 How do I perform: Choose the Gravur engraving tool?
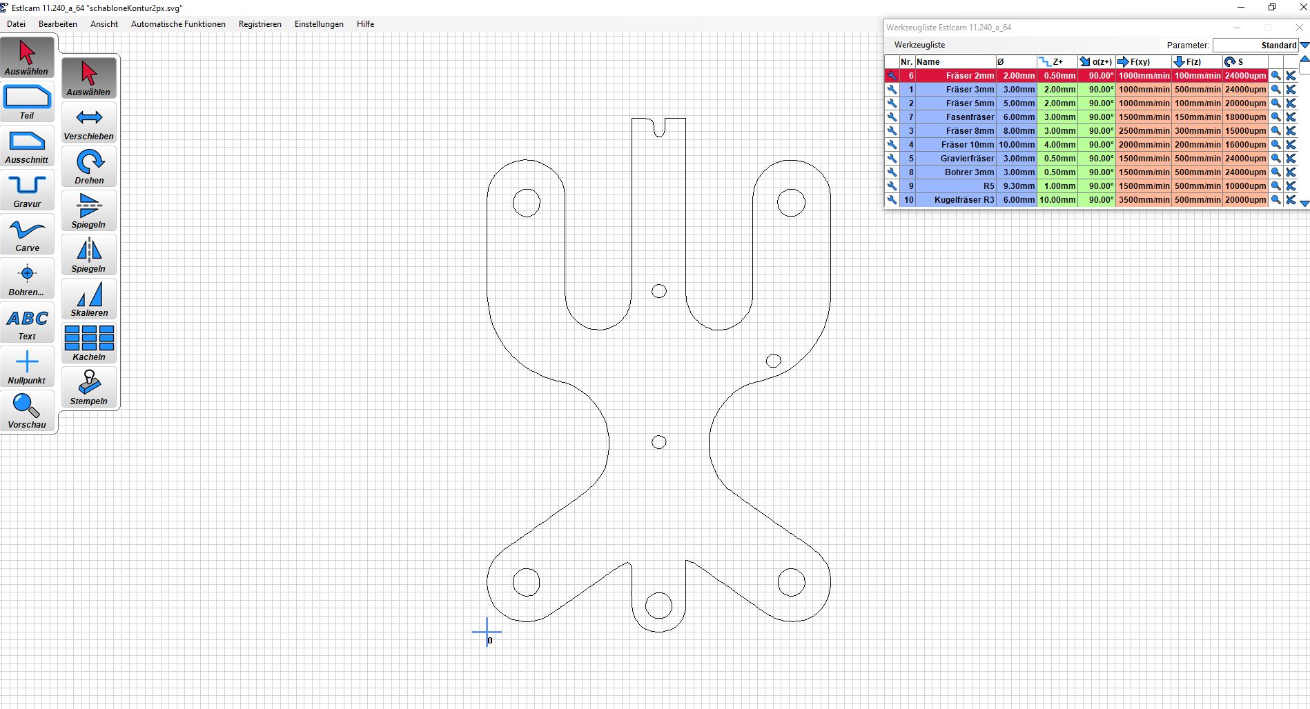pyautogui.click(x=27, y=190)
